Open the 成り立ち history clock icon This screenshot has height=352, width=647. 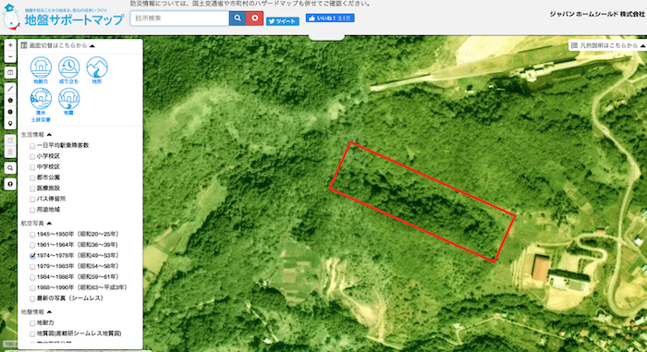(x=69, y=67)
